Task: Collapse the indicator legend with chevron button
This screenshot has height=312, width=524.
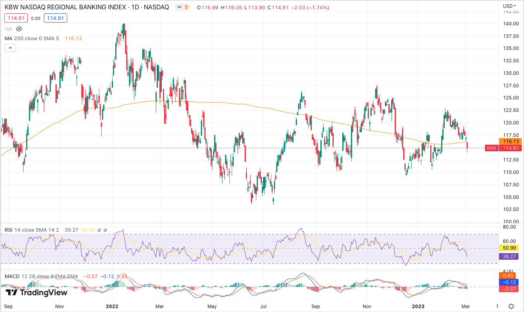Action: point(10,48)
